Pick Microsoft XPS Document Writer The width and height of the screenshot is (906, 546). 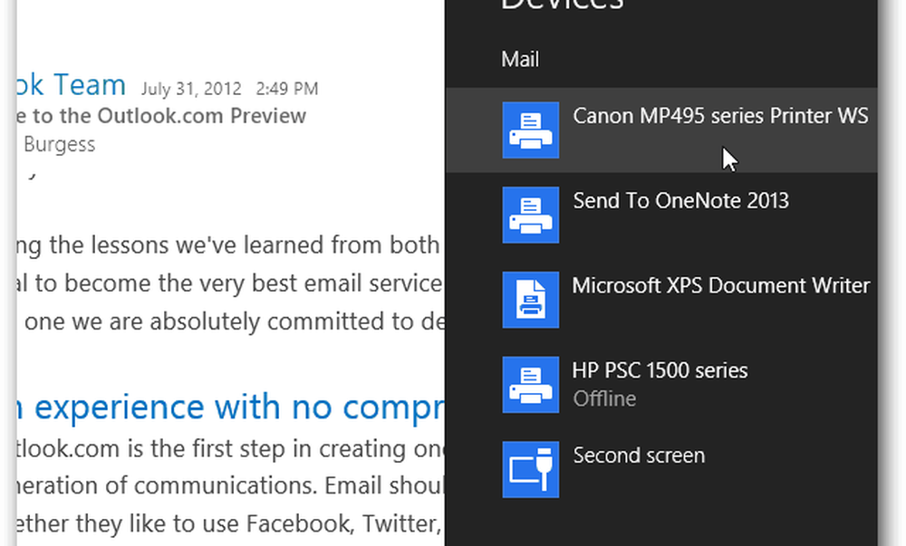661,300
